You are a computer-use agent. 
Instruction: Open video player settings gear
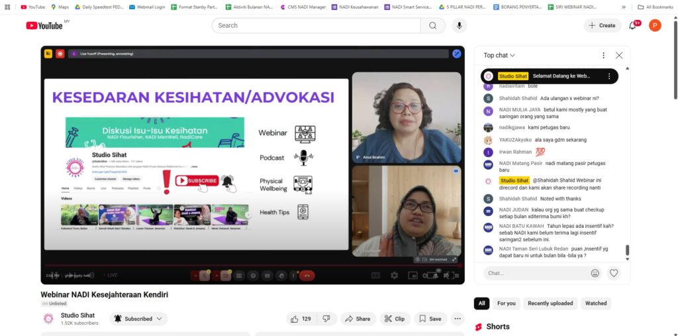[x=395, y=275]
